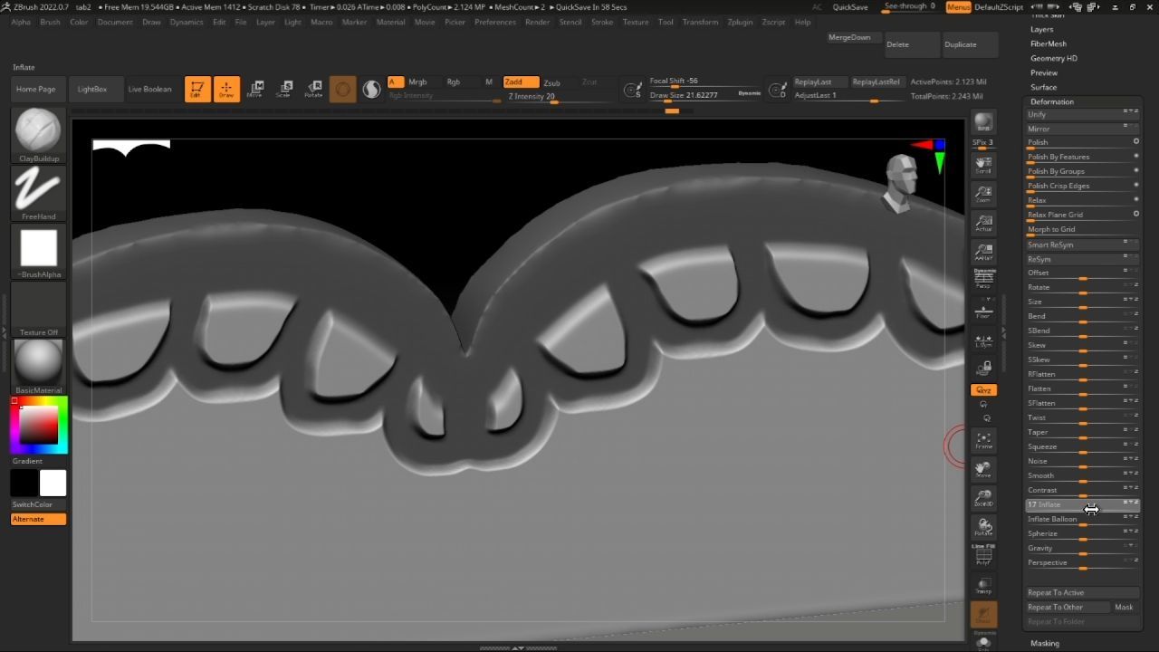Screen dimensions: 1159x652
Task: Open the Stroke menu
Action: click(x=602, y=22)
